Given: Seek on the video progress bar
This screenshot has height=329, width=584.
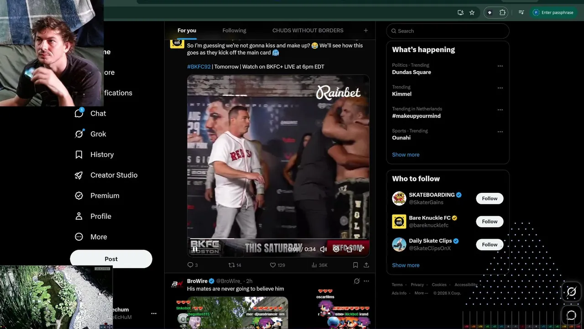Looking at the screenshot, I should 278,239.
